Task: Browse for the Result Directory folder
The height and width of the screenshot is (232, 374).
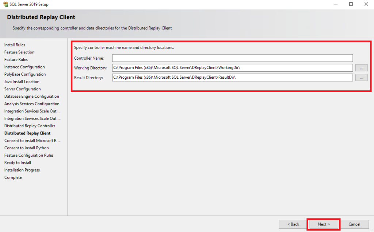Action: click(361, 78)
